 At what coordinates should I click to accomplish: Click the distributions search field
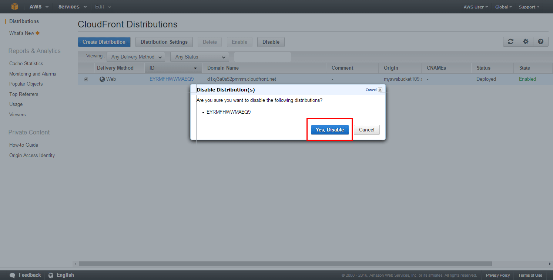(x=262, y=57)
